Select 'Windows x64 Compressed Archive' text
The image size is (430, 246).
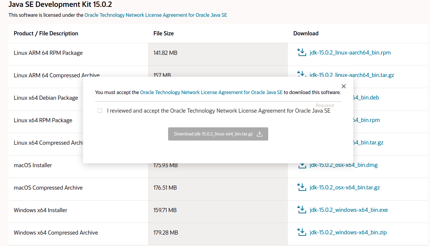56,233
